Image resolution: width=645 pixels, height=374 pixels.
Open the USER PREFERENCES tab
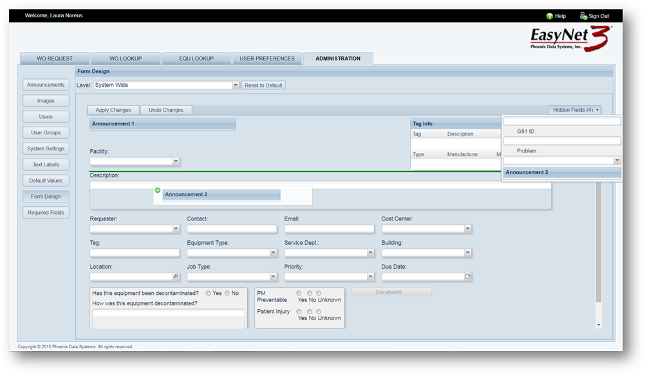click(266, 58)
